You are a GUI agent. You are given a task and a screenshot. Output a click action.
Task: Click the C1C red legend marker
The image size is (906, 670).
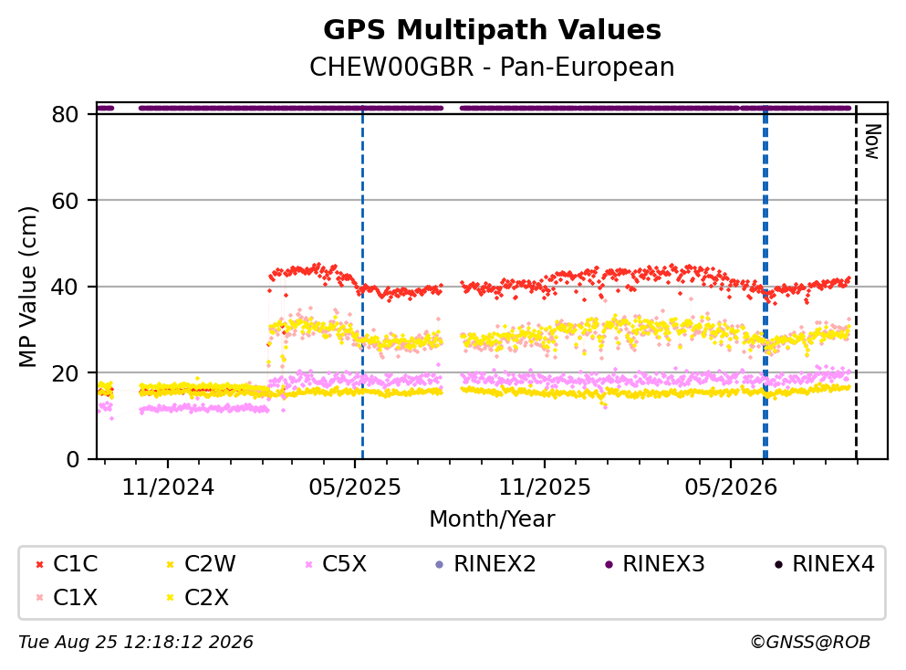pyautogui.click(x=39, y=564)
